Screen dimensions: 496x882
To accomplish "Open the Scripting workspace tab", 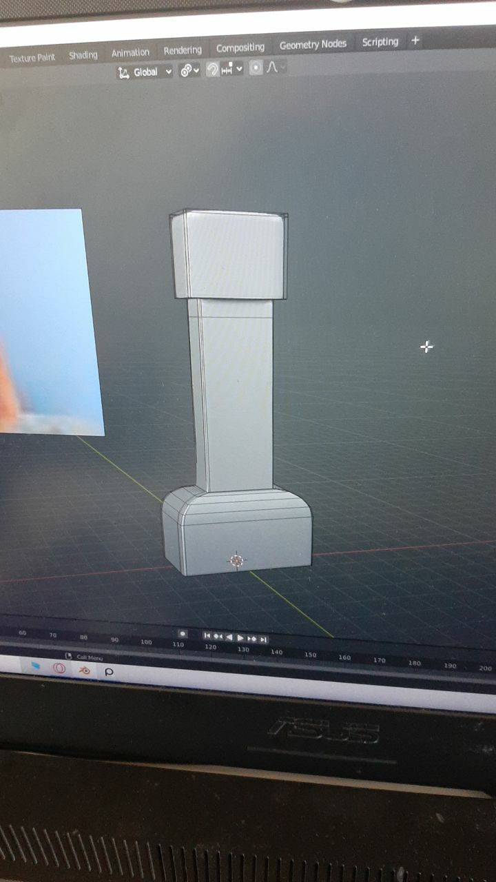I will pyautogui.click(x=380, y=42).
